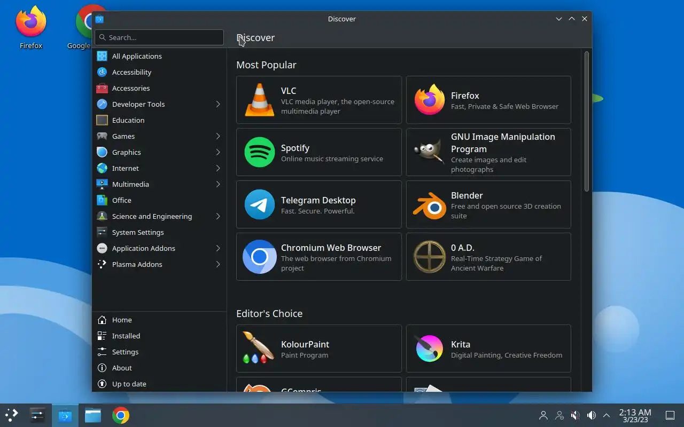The height and width of the screenshot is (427, 684).
Task: Click the Chromium Web Browser icon
Action: pyautogui.click(x=259, y=257)
